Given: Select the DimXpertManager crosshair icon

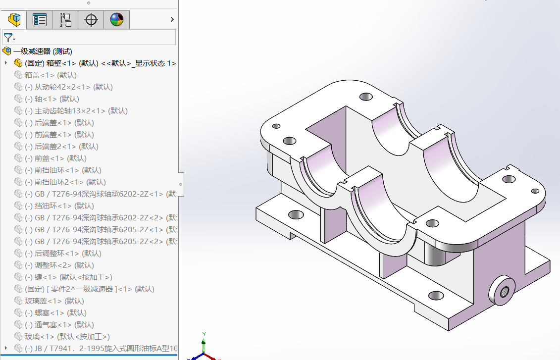Looking at the screenshot, I should tap(91, 19).
